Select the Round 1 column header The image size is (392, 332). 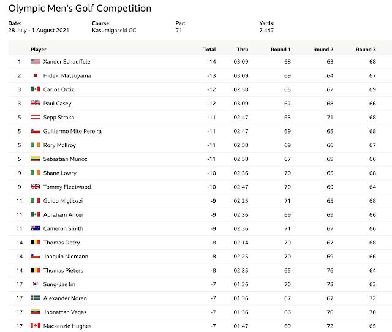tap(281, 49)
